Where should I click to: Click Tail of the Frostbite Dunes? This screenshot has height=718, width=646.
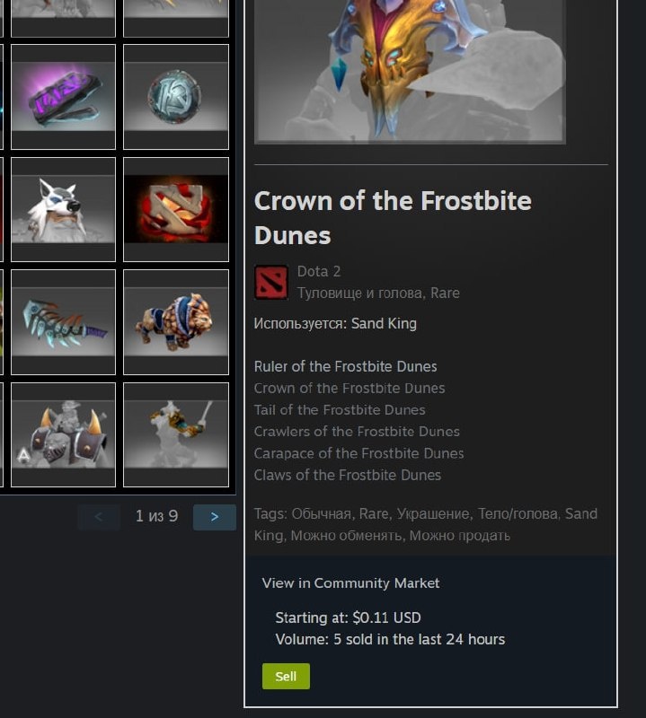coord(340,410)
